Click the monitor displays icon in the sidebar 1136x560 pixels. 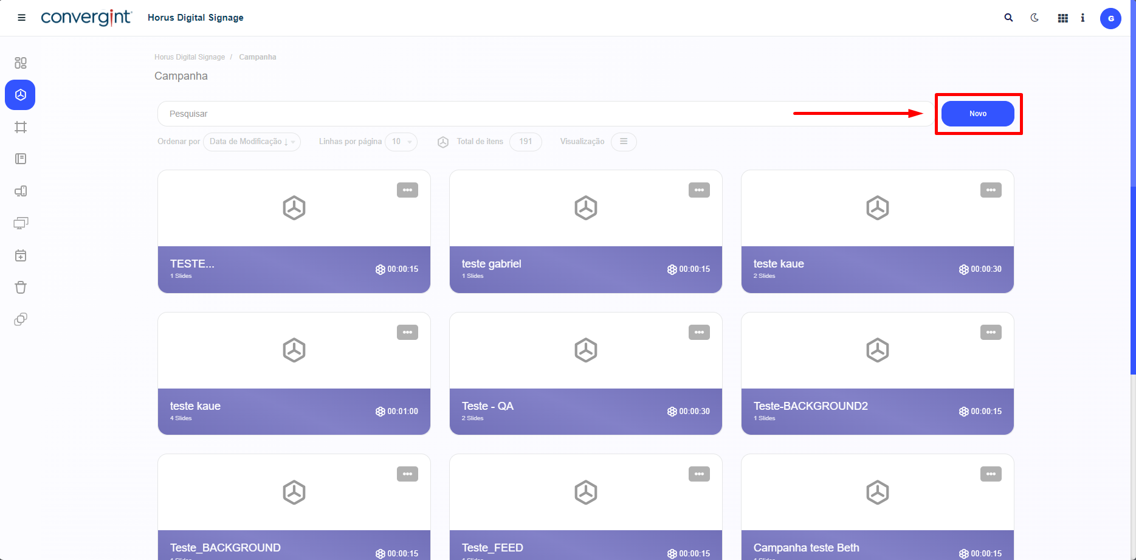[21, 223]
